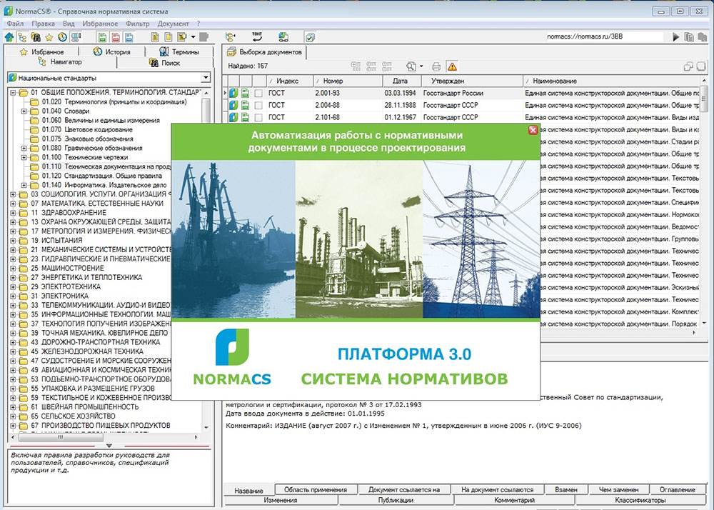
Task: Sort by the Дата column header
Action: [401, 81]
